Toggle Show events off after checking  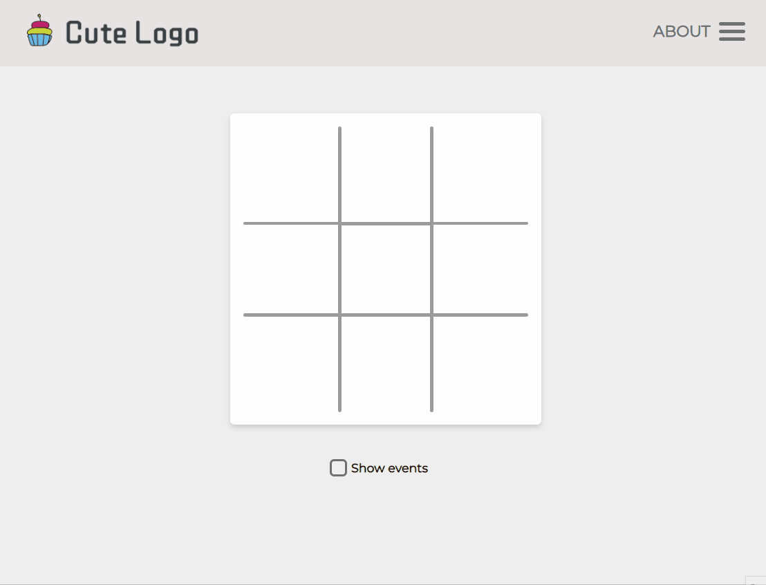[x=338, y=467]
